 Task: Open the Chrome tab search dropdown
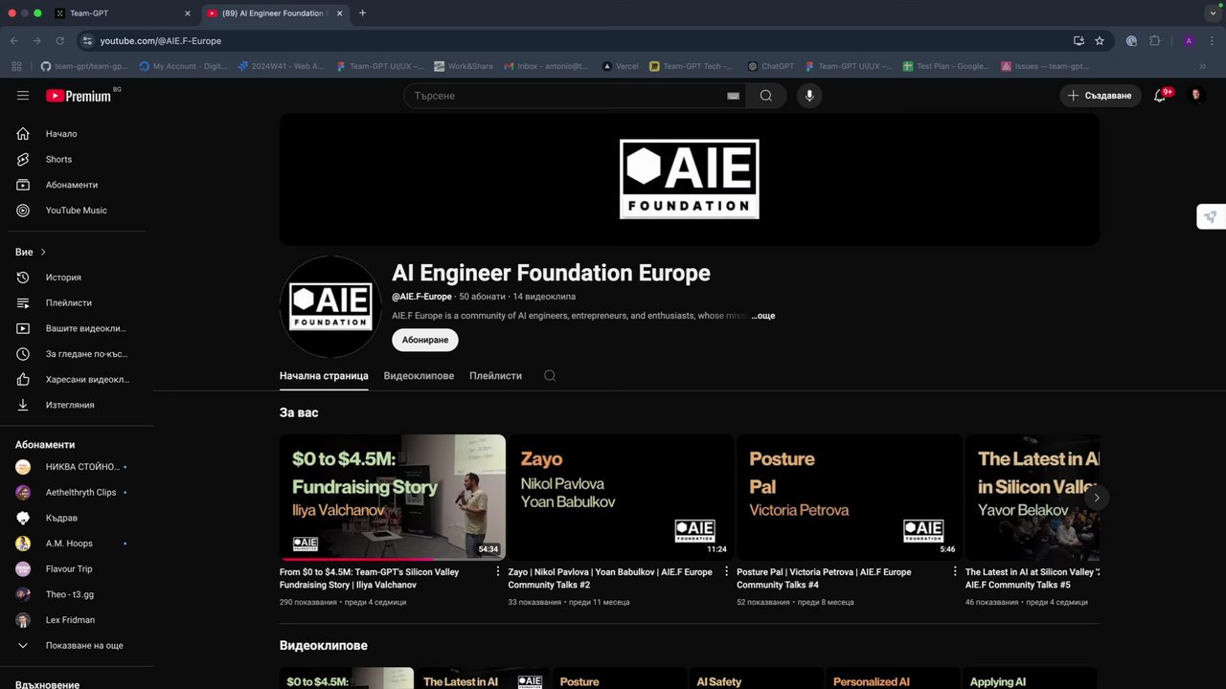[1212, 13]
